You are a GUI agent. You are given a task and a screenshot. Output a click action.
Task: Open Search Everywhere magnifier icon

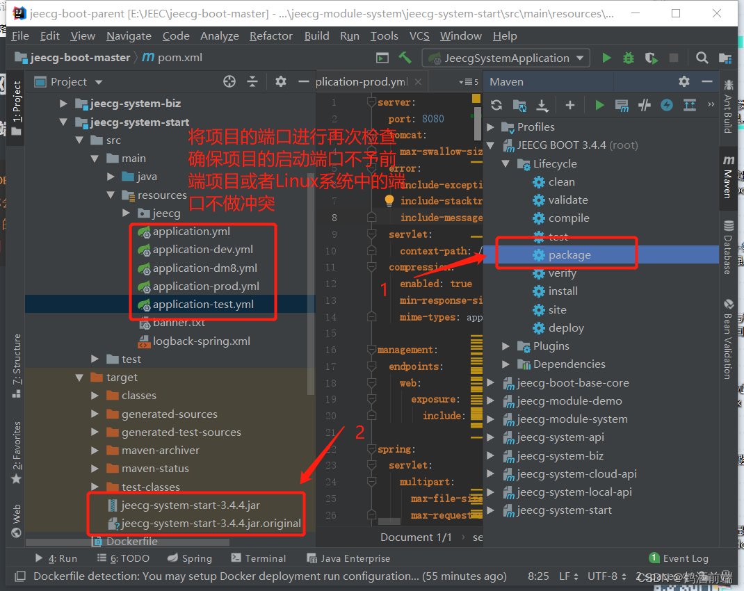click(702, 58)
